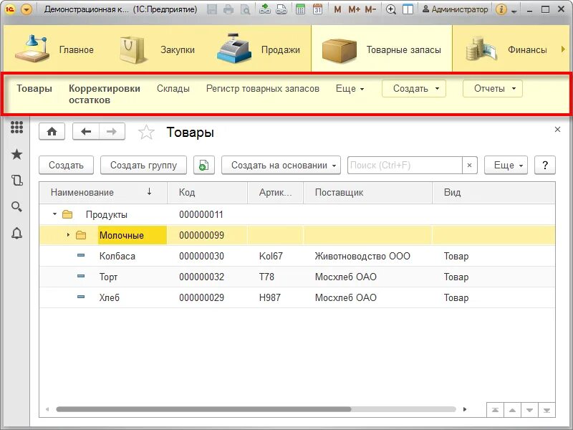
Task: Toggle the panel layout icon in title bar
Action: (x=408, y=9)
